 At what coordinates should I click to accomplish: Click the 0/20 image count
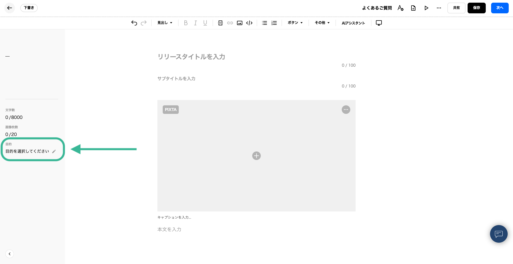pyautogui.click(x=11, y=134)
